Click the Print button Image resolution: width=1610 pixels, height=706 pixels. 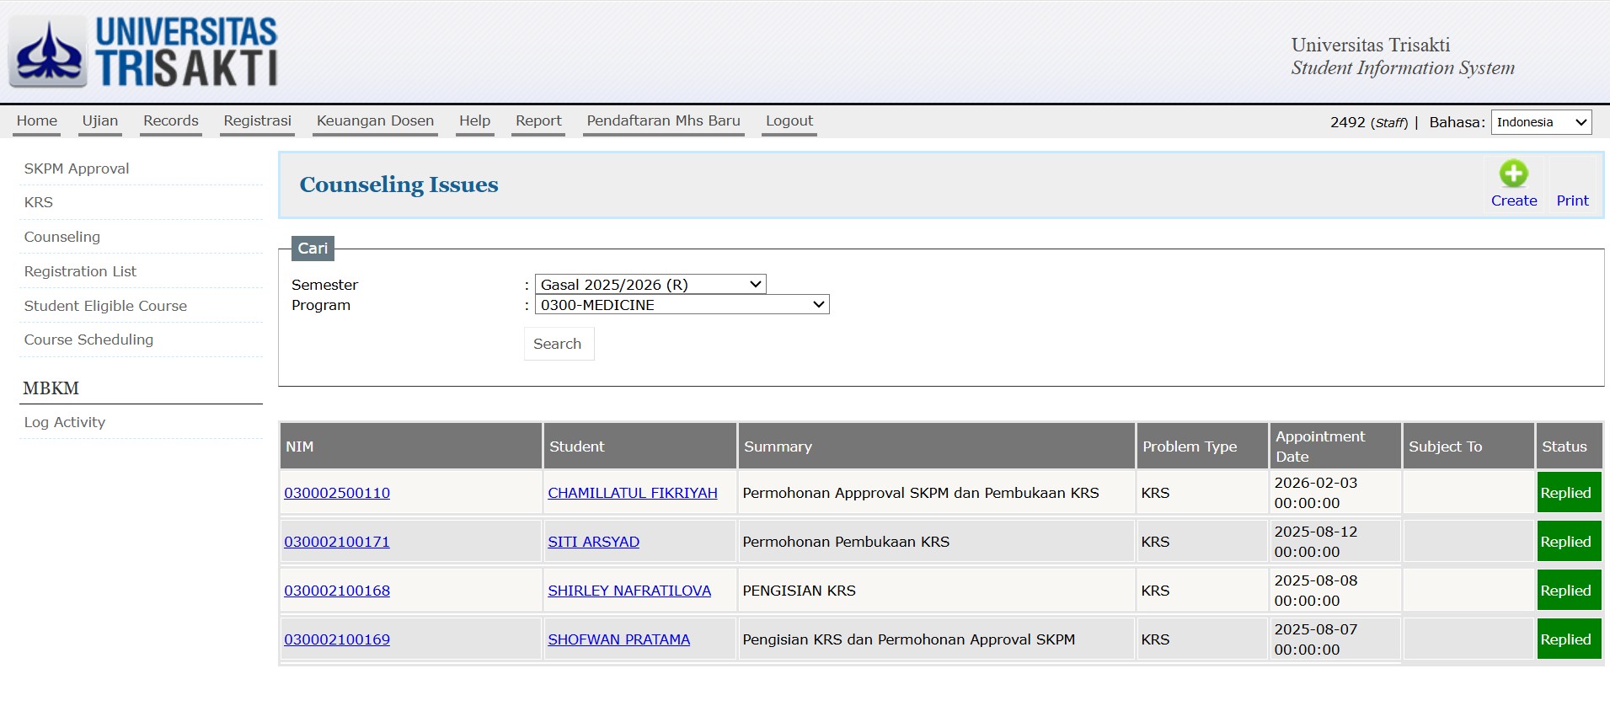point(1572,201)
